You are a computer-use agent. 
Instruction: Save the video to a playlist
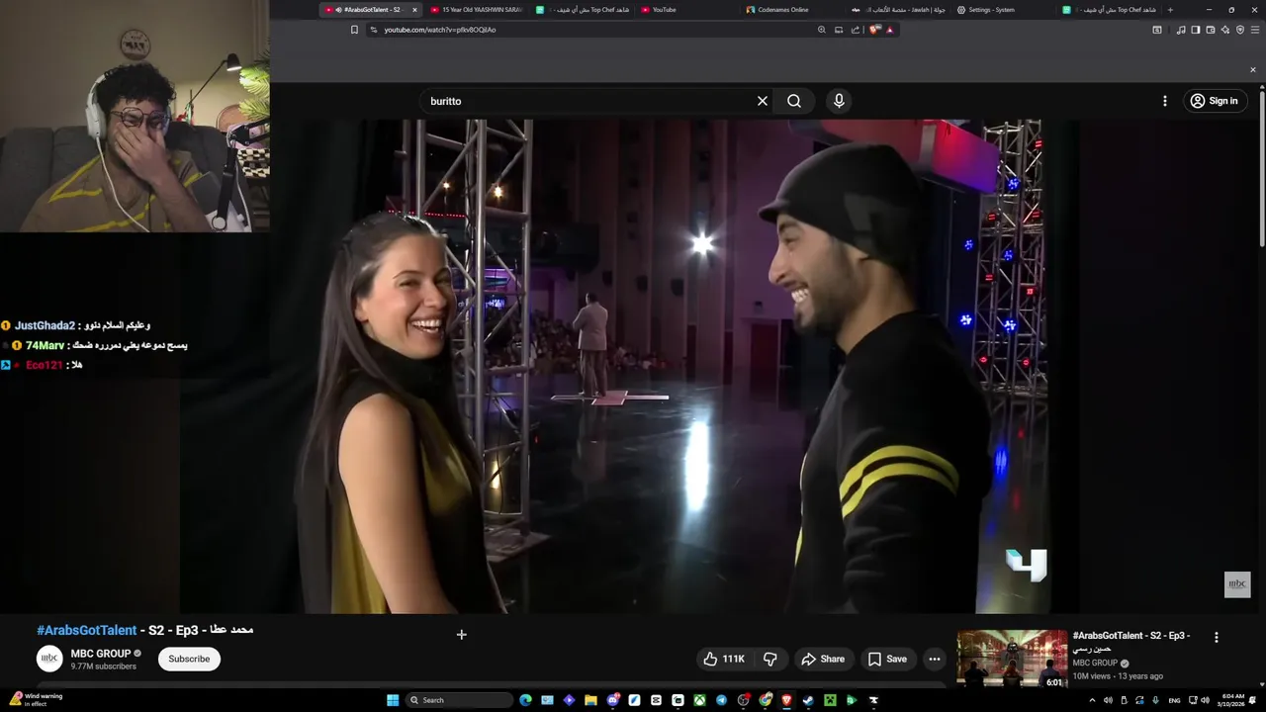click(887, 659)
